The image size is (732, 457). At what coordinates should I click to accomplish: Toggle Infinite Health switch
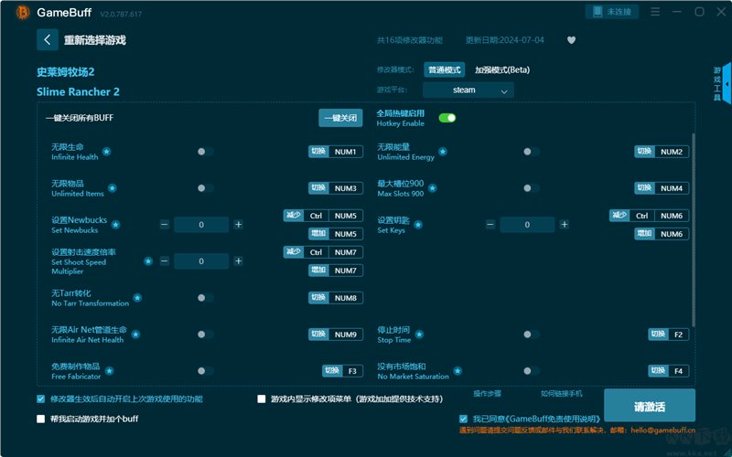click(205, 152)
